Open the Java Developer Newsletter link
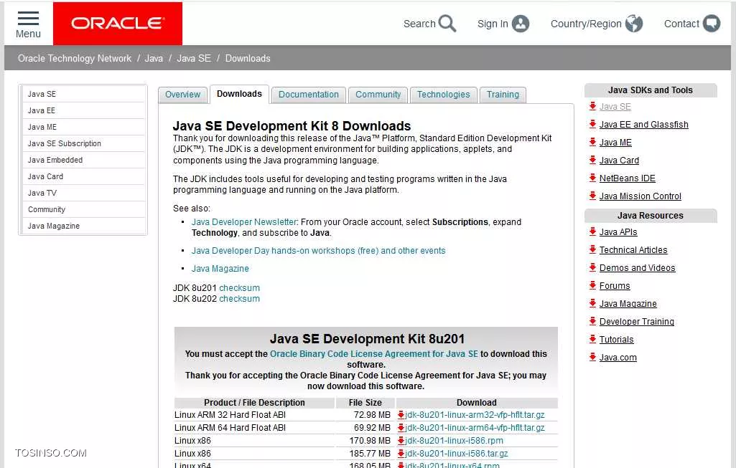This screenshot has width=736, height=468. tap(244, 222)
